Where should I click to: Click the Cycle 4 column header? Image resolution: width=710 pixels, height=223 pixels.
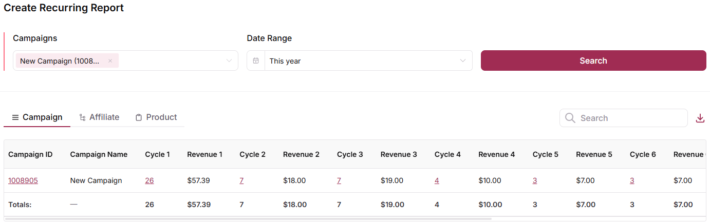point(447,154)
